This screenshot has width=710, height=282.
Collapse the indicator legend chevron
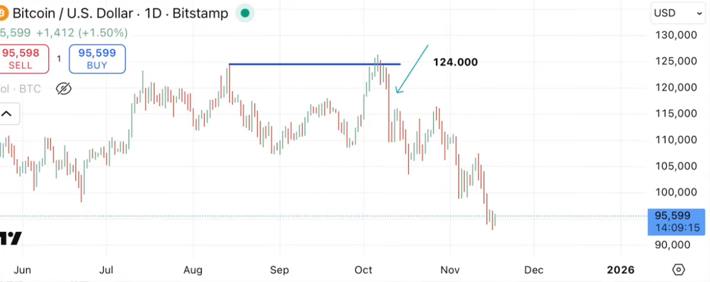pyautogui.click(x=7, y=114)
